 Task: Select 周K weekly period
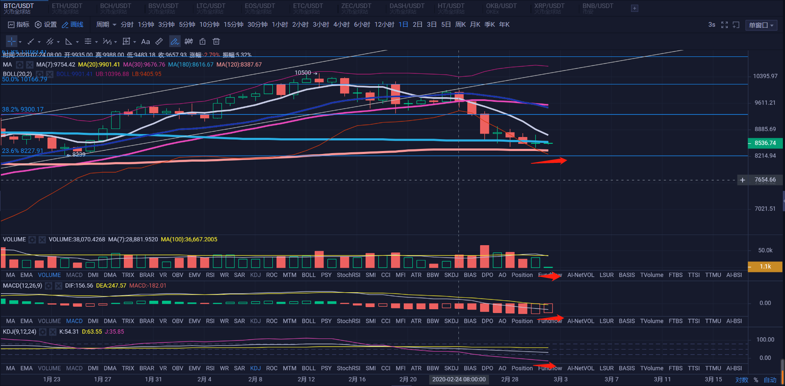click(x=461, y=25)
